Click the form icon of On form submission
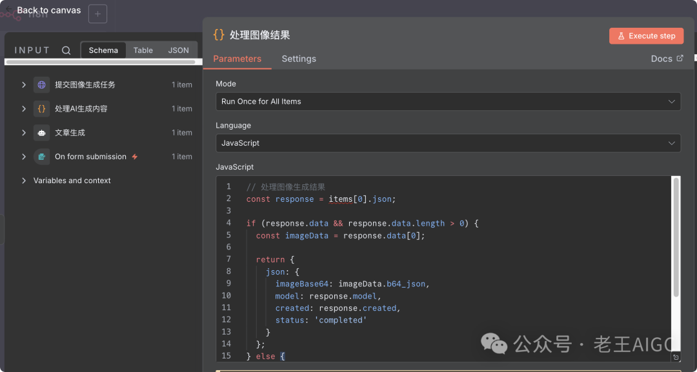The image size is (697, 372). [41, 156]
